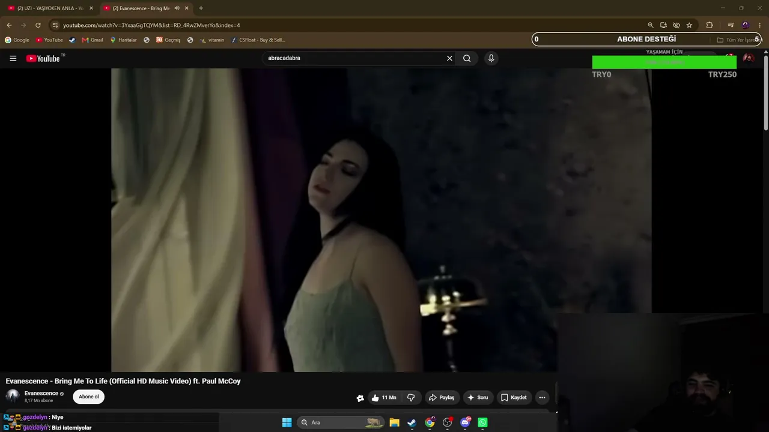
Task: Open the Chrome three-dot menu
Action: pyautogui.click(x=760, y=25)
